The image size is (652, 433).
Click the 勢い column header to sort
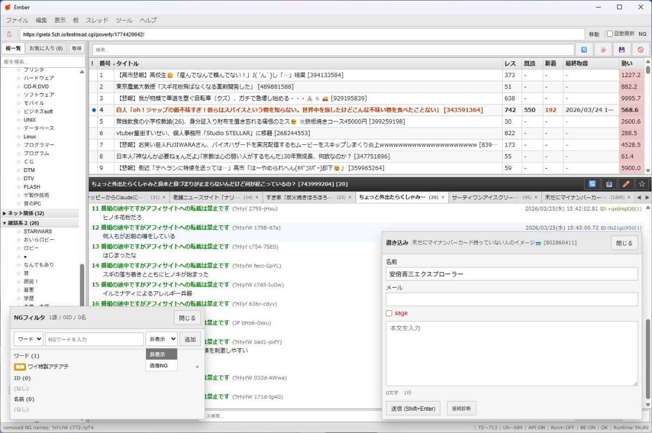627,63
